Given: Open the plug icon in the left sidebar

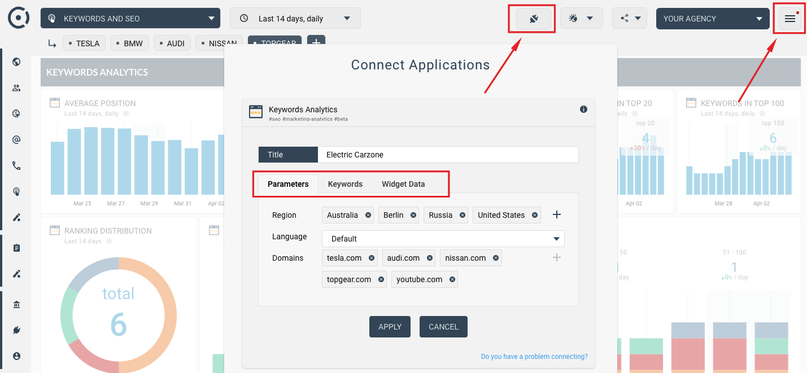Looking at the screenshot, I should pyautogui.click(x=16, y=330).
